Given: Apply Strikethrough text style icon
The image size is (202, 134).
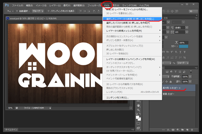Looking at the screenshot, I should (185, 52).
